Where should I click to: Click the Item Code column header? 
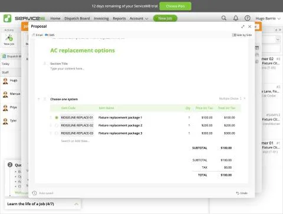68,108
